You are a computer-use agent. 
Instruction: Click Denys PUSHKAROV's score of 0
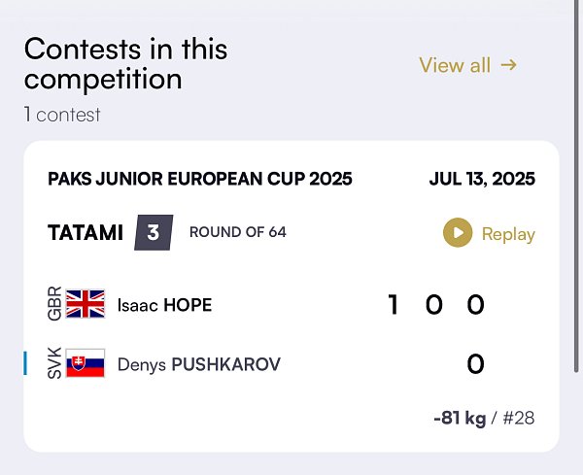click(475, 364)
